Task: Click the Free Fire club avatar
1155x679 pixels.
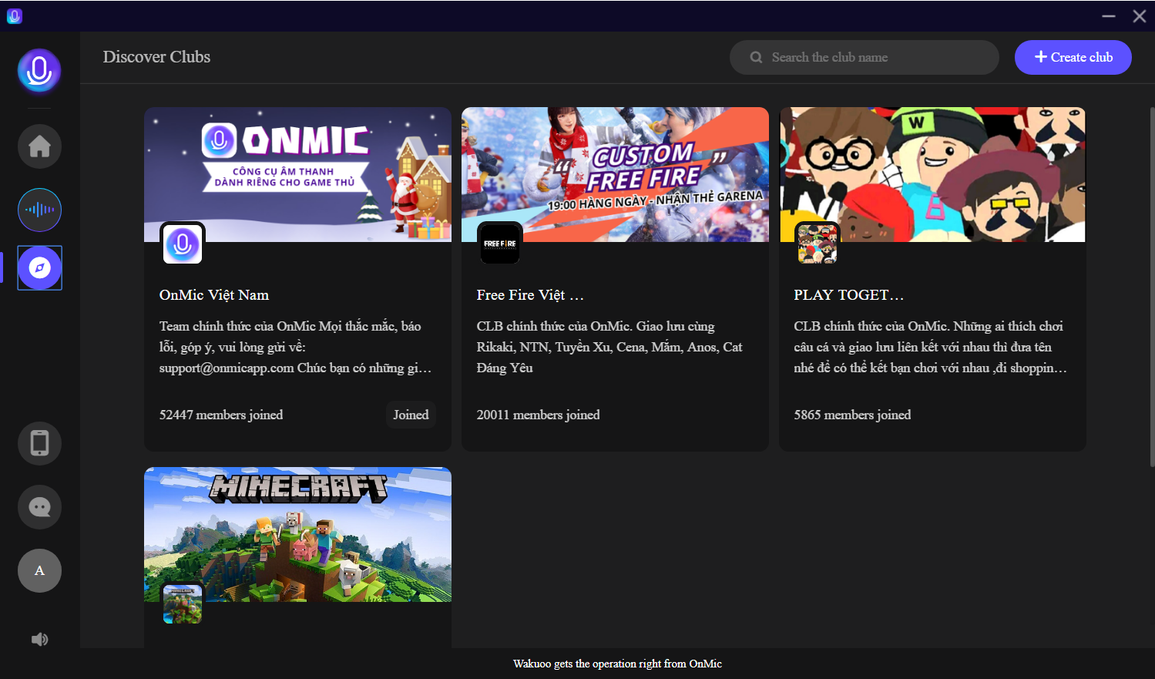Action: (500, 244)
